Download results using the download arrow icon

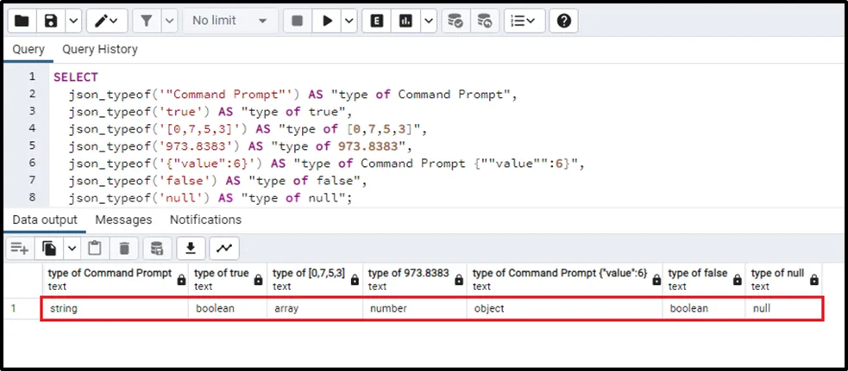pos(191,249)
